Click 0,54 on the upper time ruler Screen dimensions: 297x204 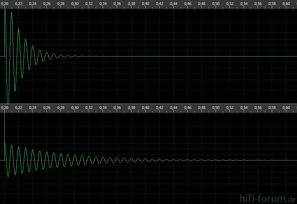point(244,4)
